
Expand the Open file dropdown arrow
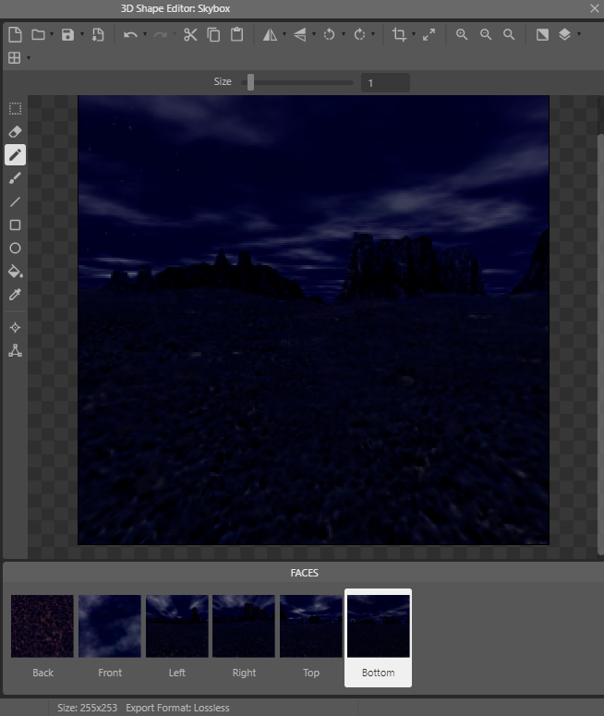[52, 34]
